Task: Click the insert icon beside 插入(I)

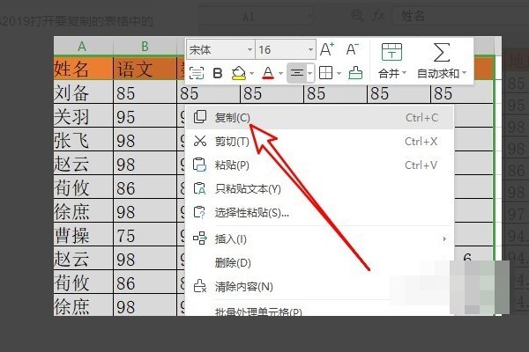Action: (x=200, y=238)
